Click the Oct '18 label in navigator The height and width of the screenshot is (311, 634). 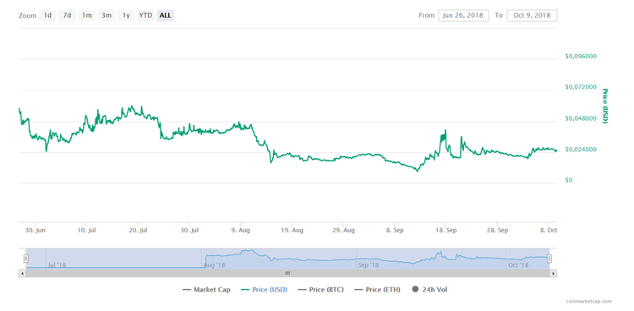pyautogui.click(x=518, y=265)
